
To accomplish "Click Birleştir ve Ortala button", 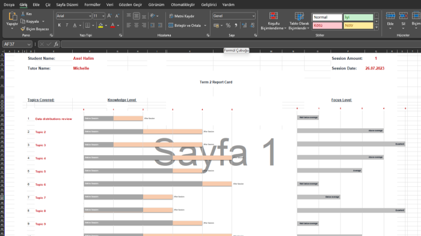I will tap(185, 25).
